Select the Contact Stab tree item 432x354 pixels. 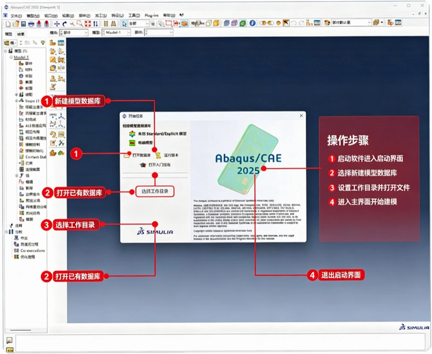point(32,157)
